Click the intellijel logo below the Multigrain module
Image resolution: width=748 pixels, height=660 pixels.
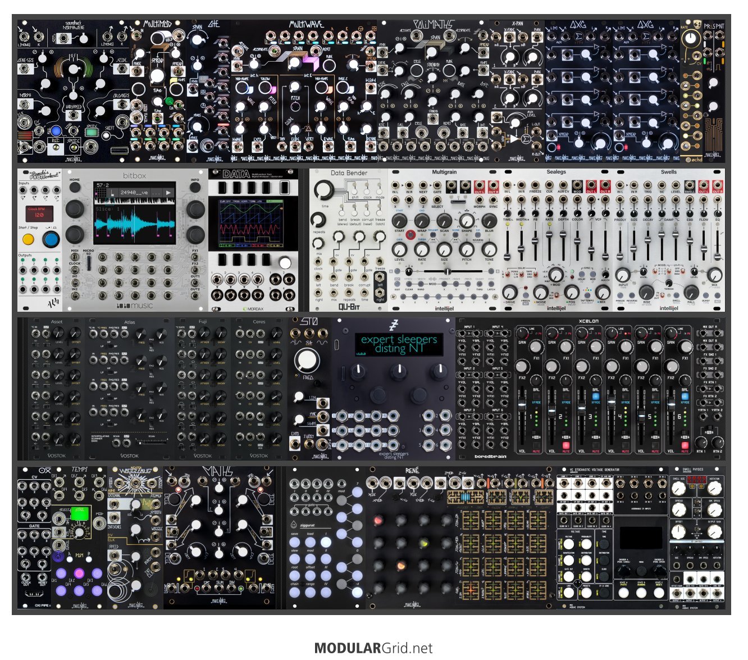point(444,308)
